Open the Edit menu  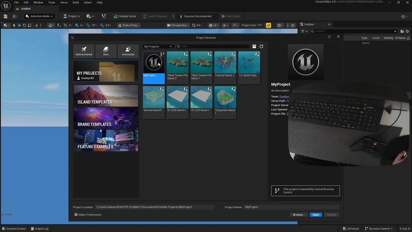(26, 2)
